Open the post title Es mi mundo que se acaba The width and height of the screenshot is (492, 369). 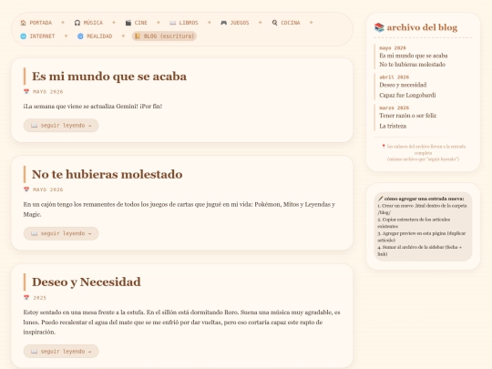(x=109, y=77)
